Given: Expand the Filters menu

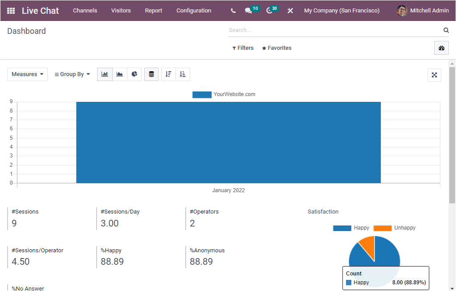Looking at the screenshot, I should pyautogui.click(x=243, y=48).
